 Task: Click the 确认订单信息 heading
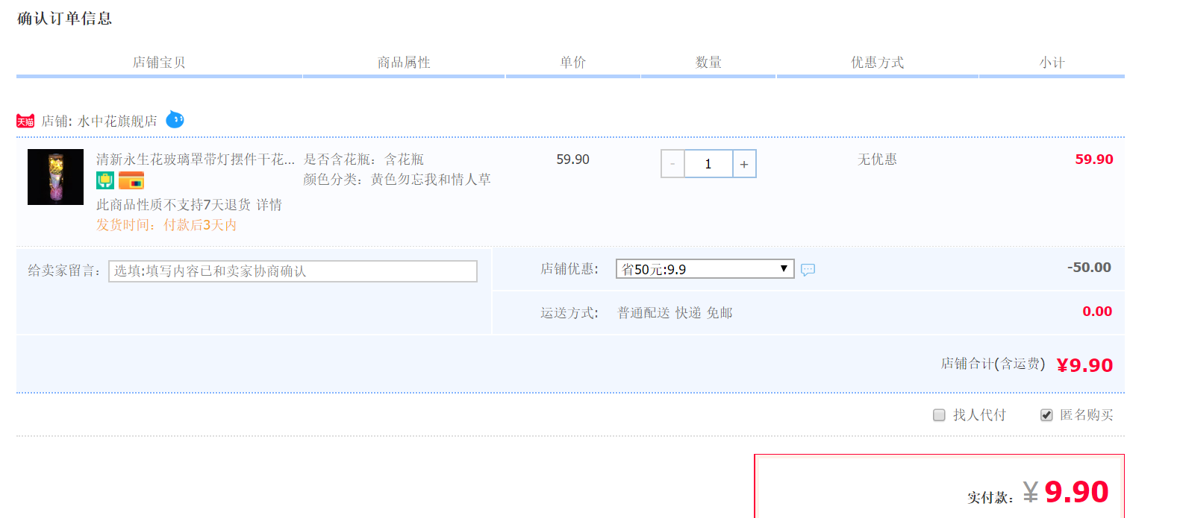pyautogui.click(x=64, y=19)
